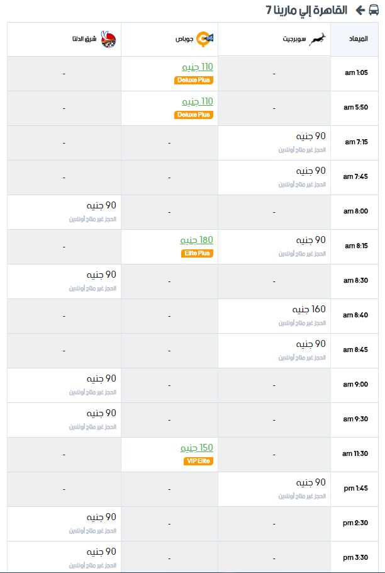The height and width of the screenshot is (573, 385).
Task: Click the left arrow icon in the heading
Action: click(x=360, y=10)
